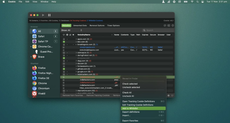Image resolution: width=230 pixels, height=123 pixels.
Task: Switch to Unwanted Data tab
Action: coord(80,26)
